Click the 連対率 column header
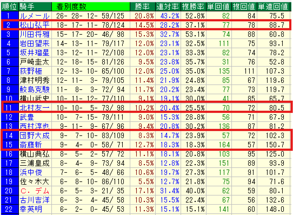The image size is (293, 215). [168, 7]
